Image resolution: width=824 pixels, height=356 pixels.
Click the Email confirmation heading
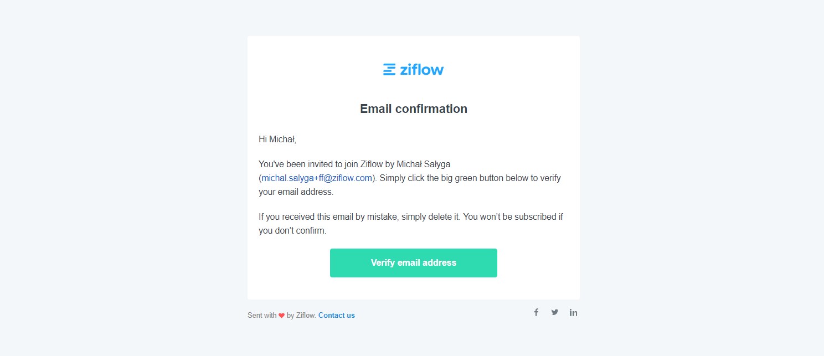414,109
